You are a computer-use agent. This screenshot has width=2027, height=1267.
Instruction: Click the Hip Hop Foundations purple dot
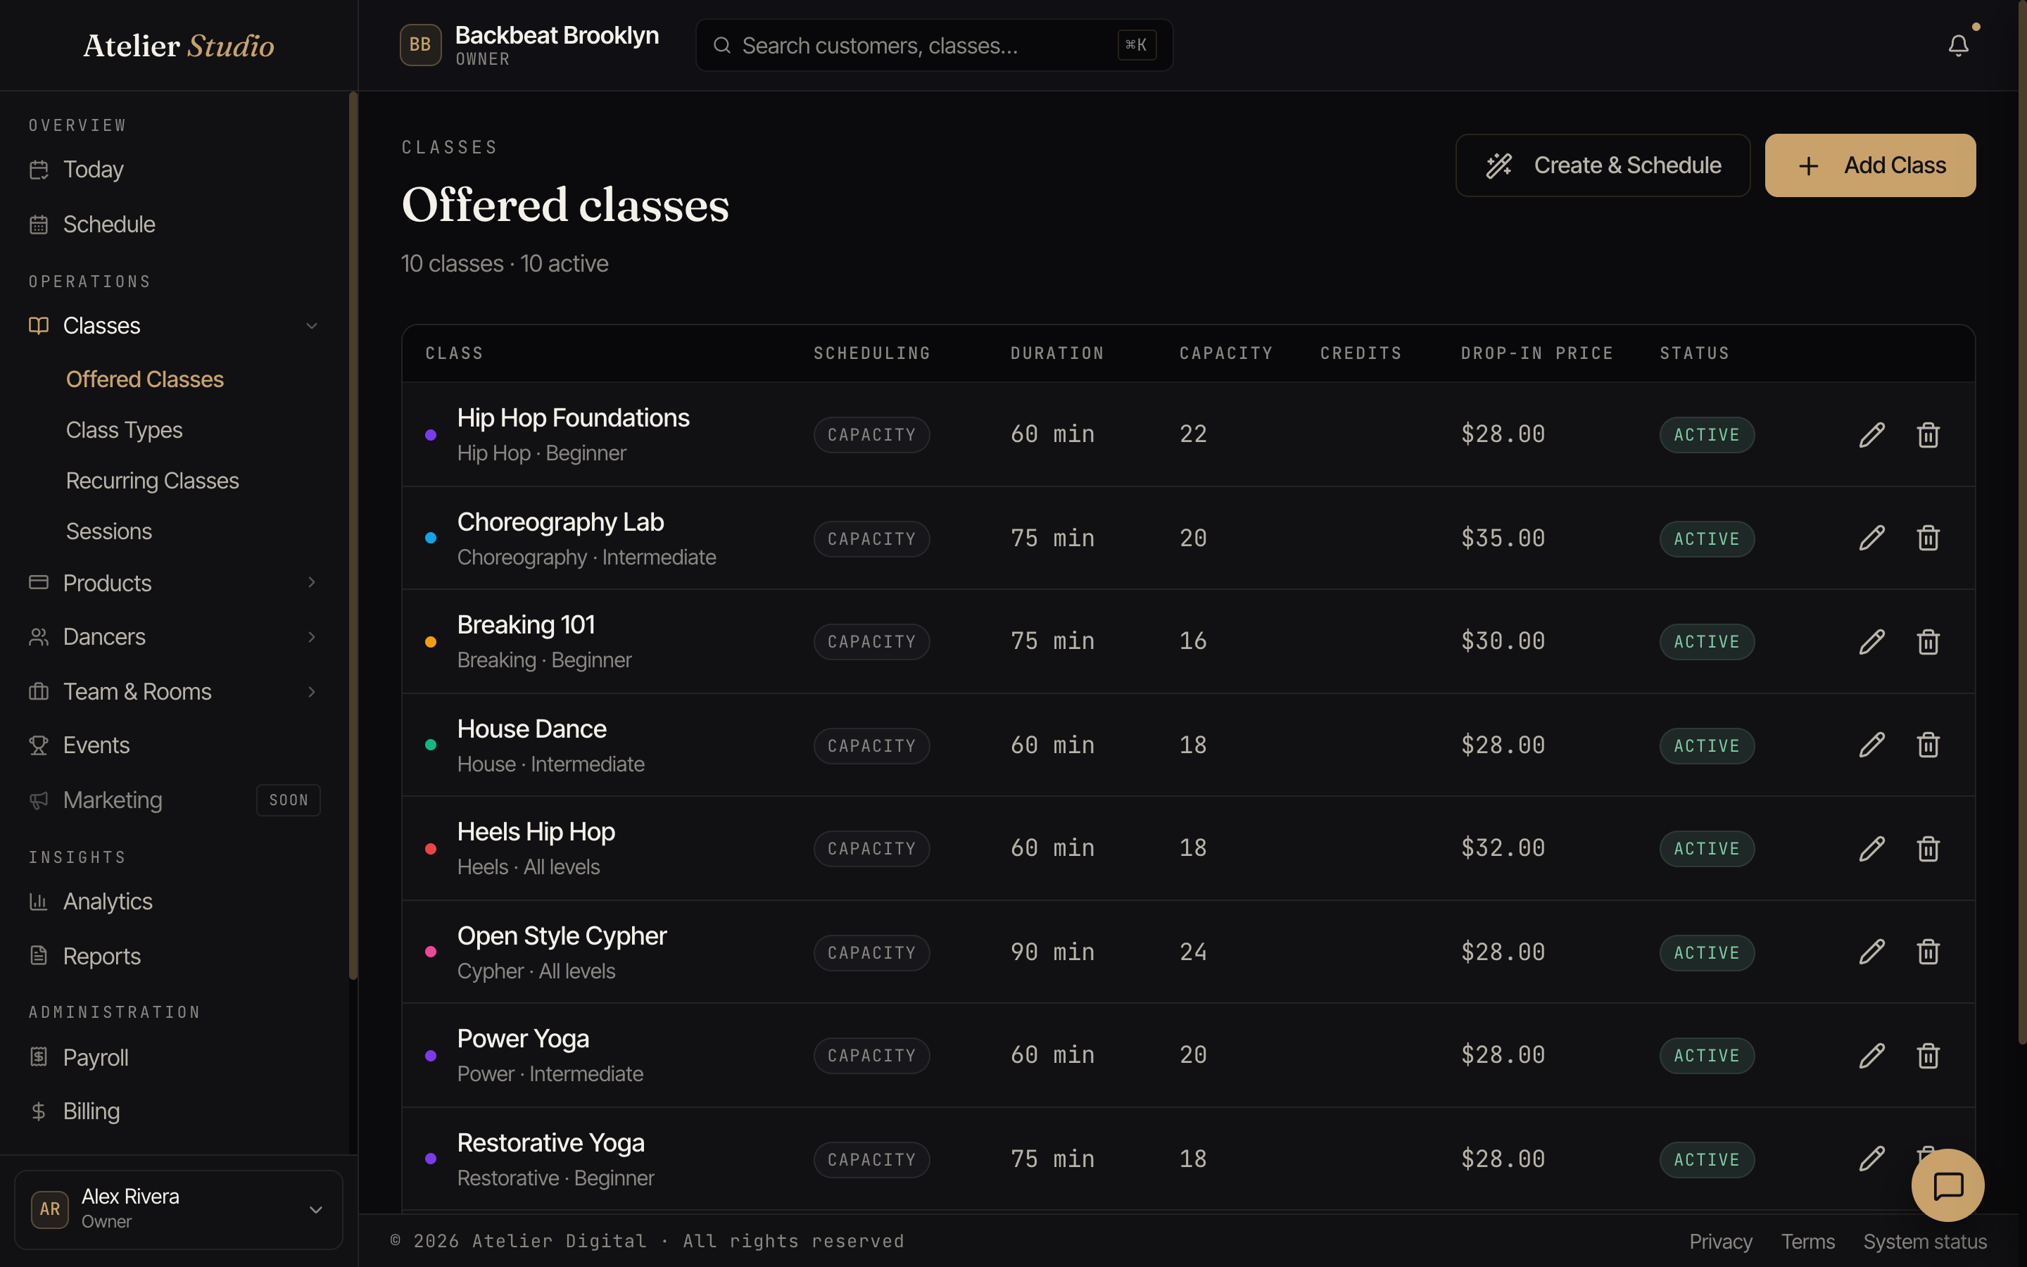click(431, 435)
